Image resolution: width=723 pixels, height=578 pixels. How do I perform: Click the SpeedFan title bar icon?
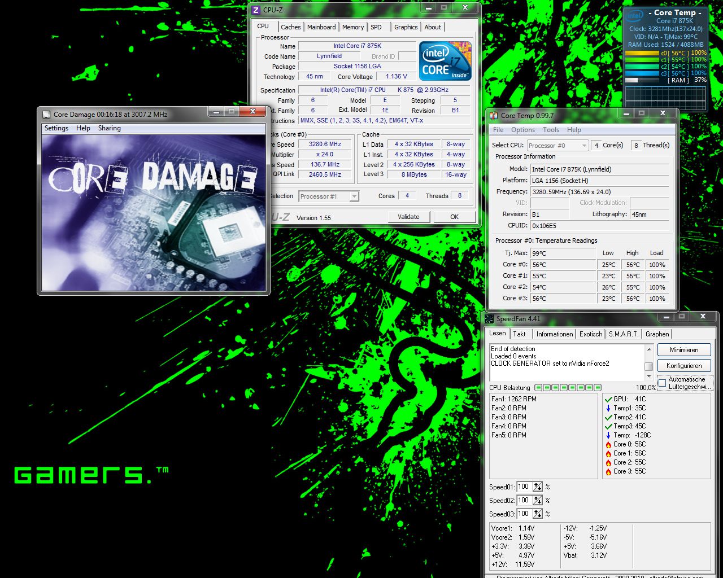coord(489,319)
